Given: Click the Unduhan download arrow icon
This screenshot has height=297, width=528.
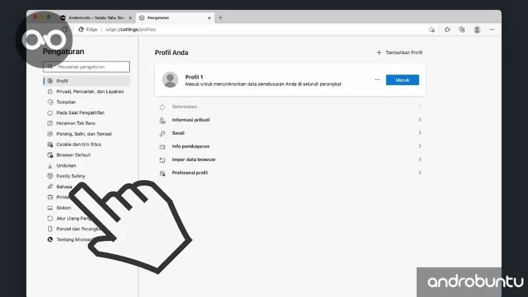Looking at the screenshot, I should point(50,166).
